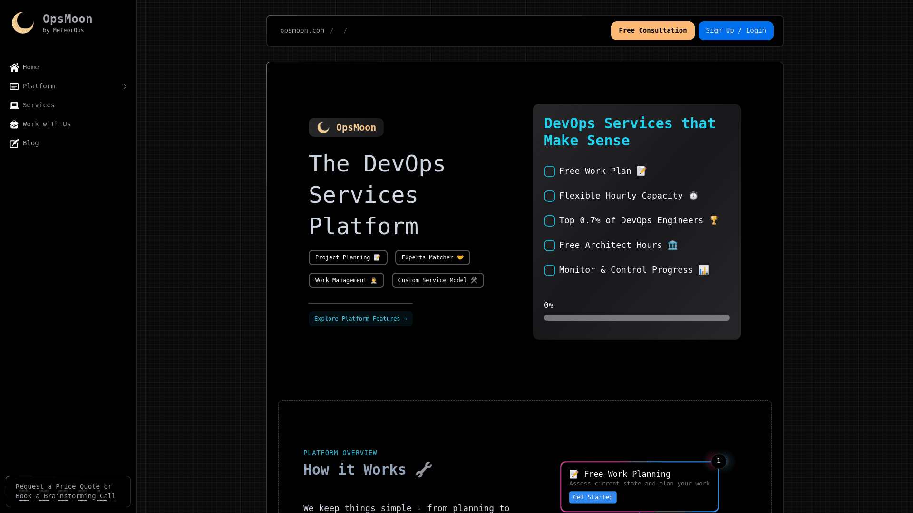This screenshot has width=913, height=513.
Task: Select the Home house icon in sidebar
Action: tap(14, 67)
